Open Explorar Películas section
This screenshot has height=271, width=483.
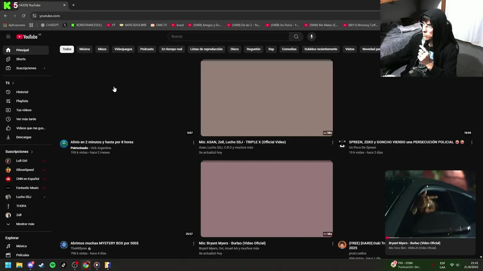[26, 255]
